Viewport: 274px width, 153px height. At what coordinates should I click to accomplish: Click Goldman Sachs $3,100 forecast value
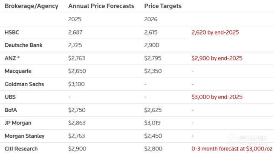76,84
